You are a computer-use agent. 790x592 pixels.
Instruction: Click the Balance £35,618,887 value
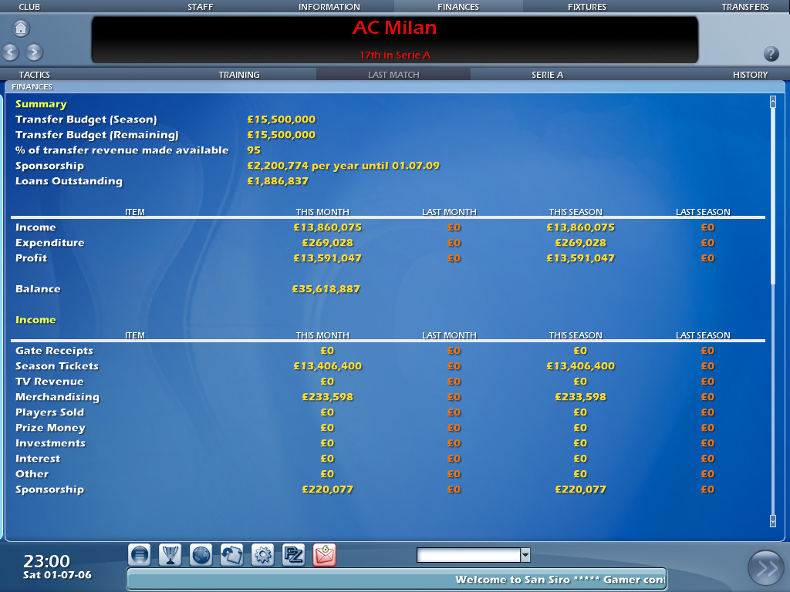pos(326,289)
